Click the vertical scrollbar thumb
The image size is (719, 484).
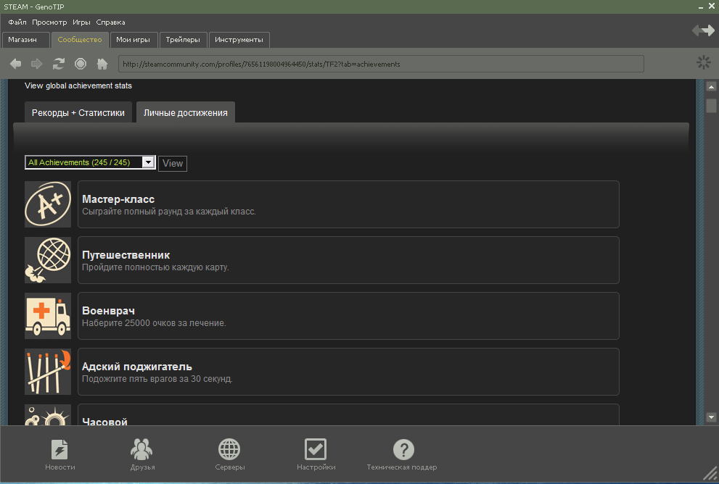point(711,105)
